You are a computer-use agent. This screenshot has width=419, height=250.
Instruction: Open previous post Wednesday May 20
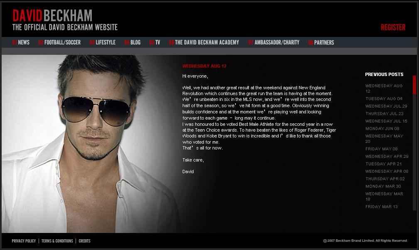point(384,139)
